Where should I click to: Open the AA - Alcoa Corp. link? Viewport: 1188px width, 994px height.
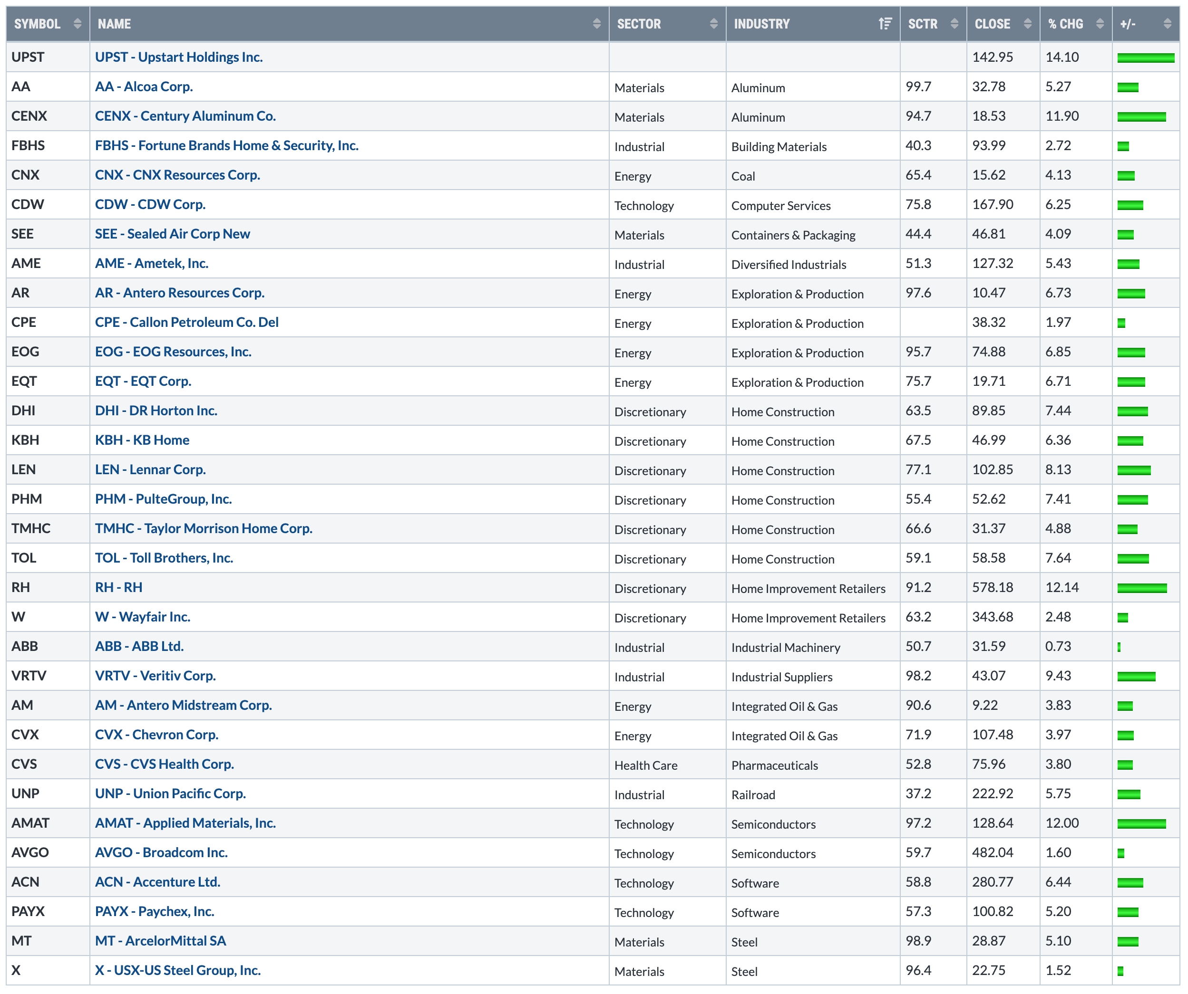[144, 86]
